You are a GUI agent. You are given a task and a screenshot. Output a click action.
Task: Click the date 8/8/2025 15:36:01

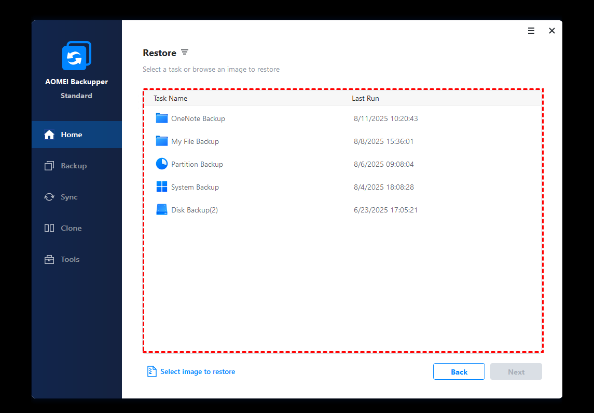[384, 141]
